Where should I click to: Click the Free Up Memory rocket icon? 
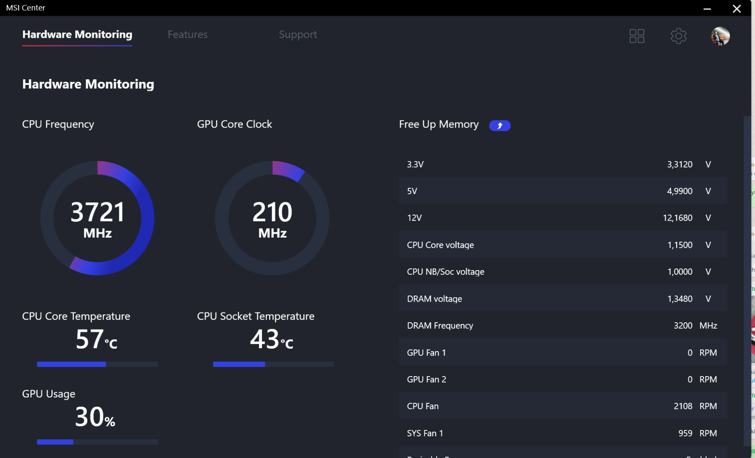coord(500,126)
